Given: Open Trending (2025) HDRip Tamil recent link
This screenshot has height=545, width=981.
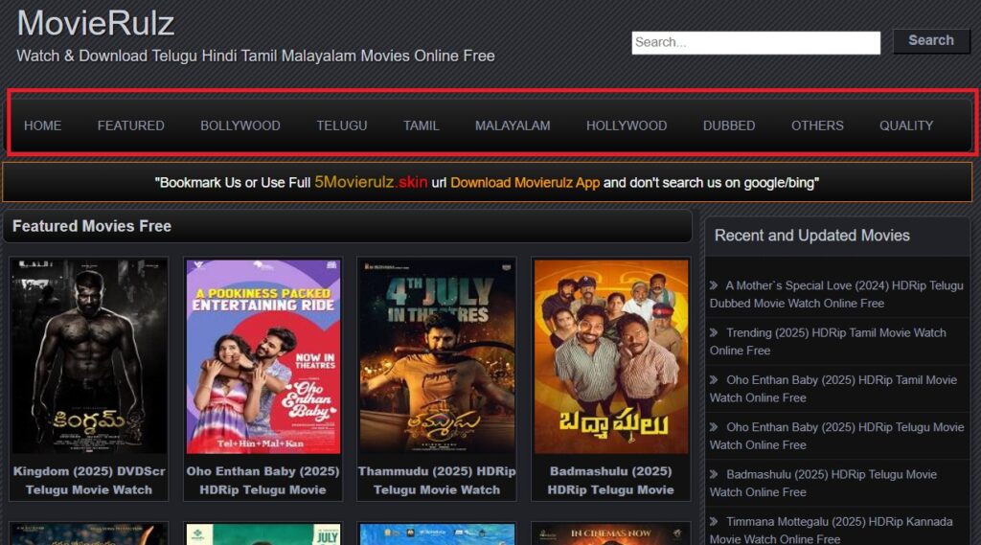Looking at the screenshot, I should coord(828,342).
